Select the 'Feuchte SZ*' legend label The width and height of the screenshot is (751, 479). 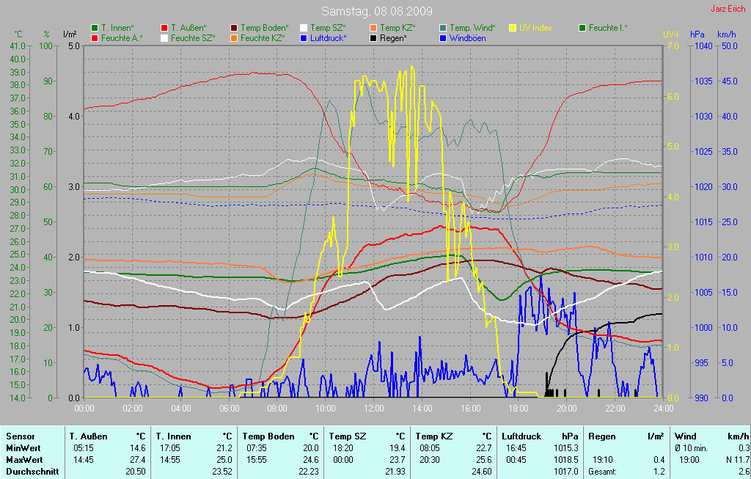[x=193, y=38]
